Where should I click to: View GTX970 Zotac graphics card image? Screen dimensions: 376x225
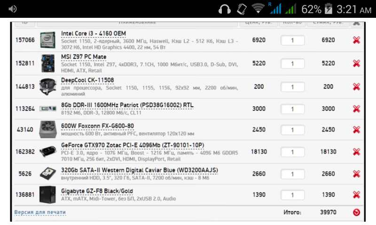[48, 151]
